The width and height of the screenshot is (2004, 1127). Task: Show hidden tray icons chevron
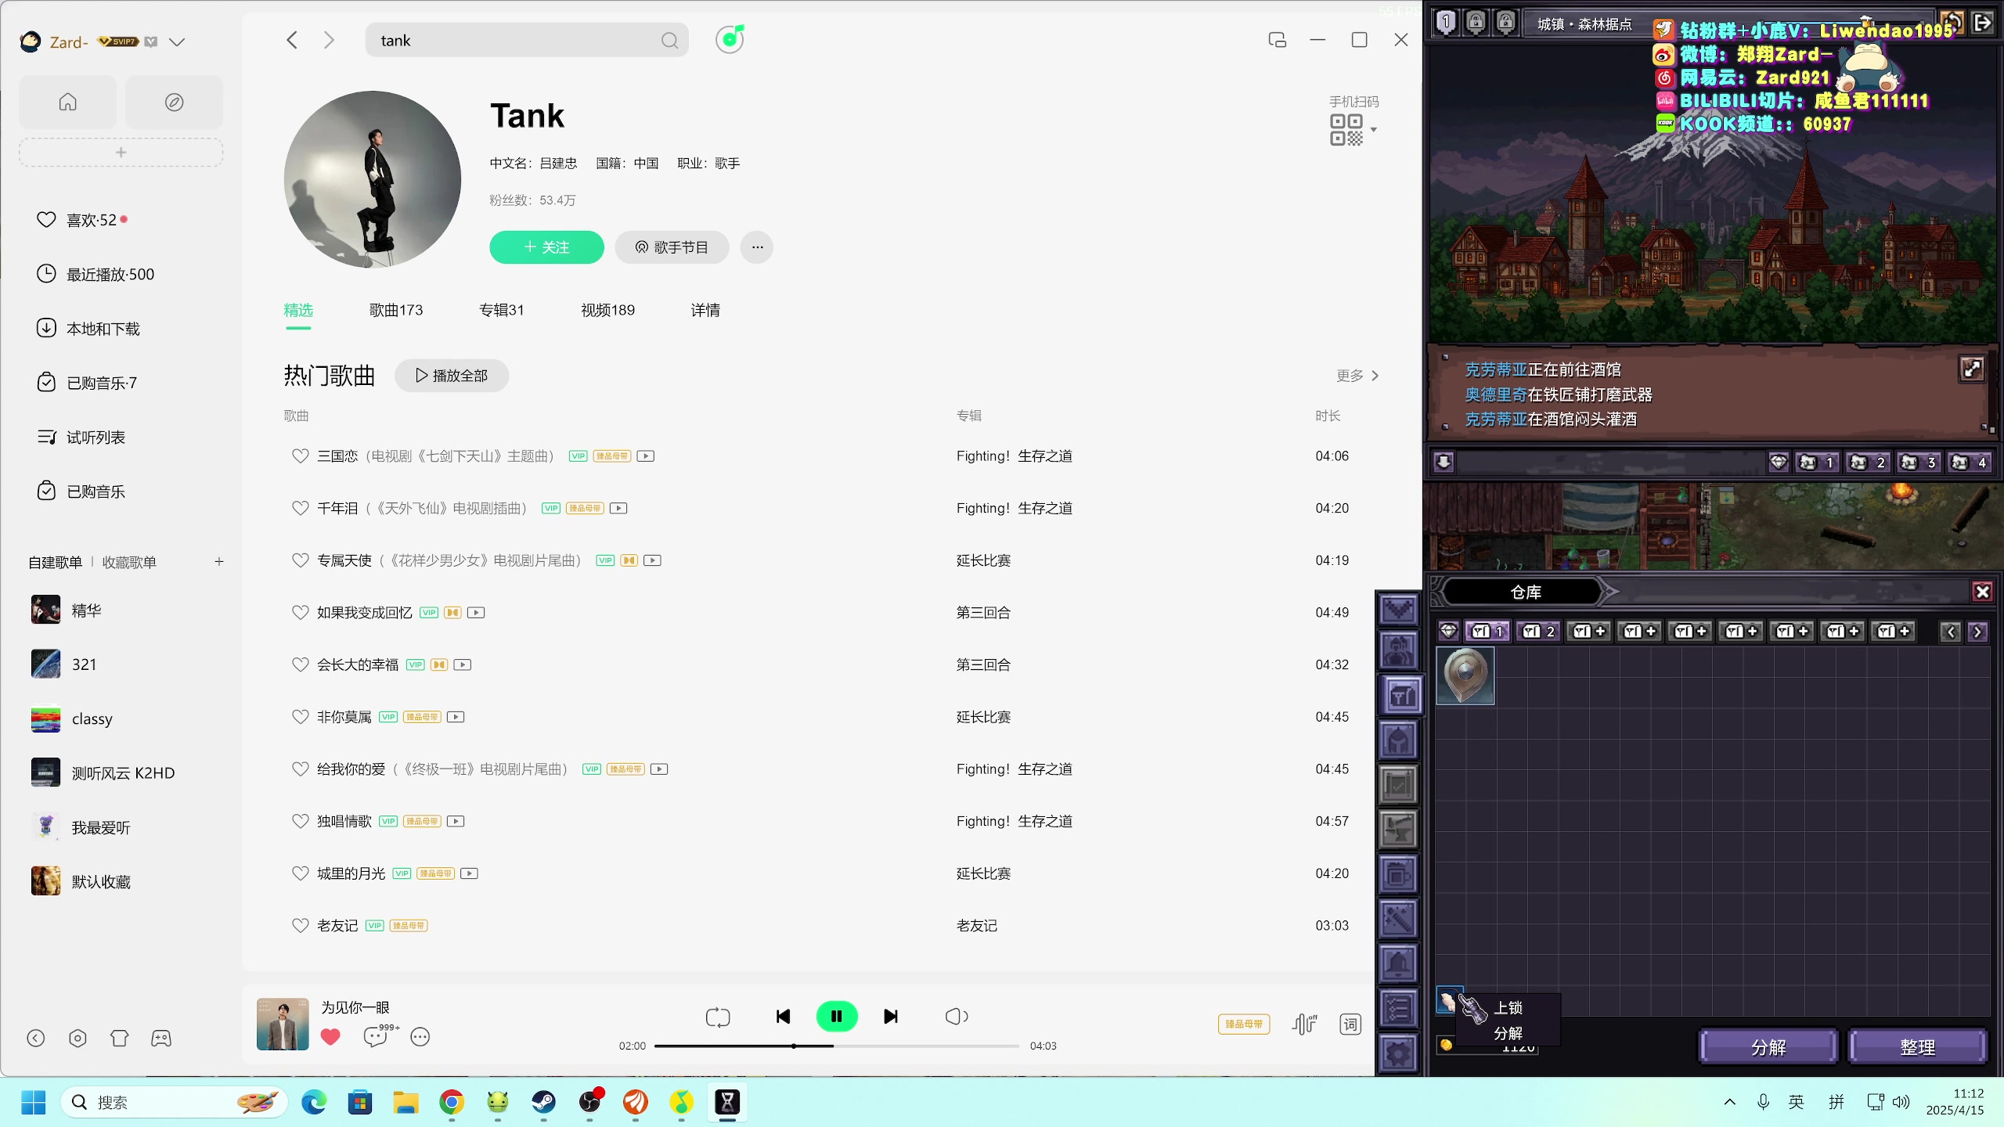[x=1730, y=1103]
